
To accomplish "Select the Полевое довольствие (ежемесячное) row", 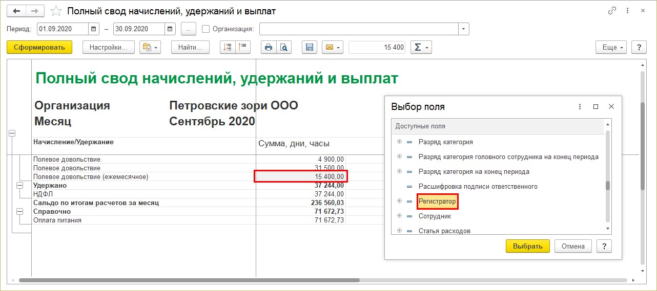I will click(x=90, y=176).
